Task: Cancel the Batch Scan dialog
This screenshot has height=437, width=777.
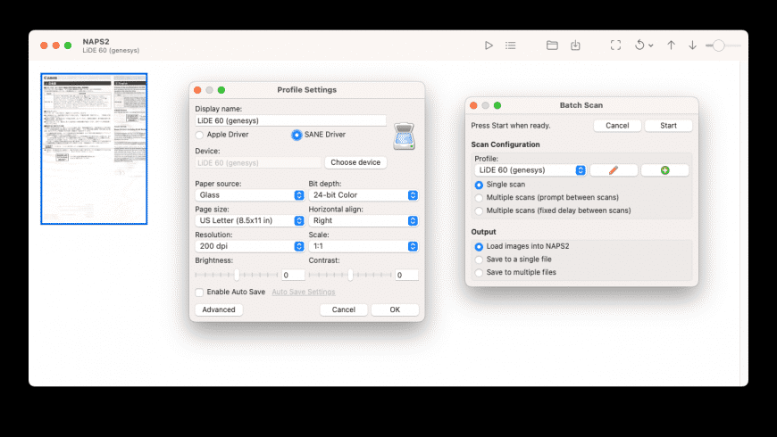Action: (617, 126)
